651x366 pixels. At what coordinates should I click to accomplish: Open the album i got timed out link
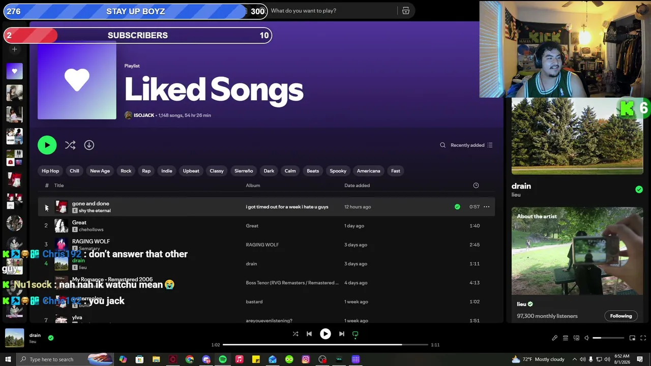click(287, 207)
